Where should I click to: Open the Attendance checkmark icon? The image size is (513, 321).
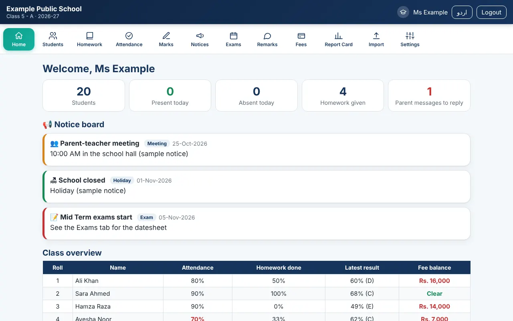(x=129, y=36)
